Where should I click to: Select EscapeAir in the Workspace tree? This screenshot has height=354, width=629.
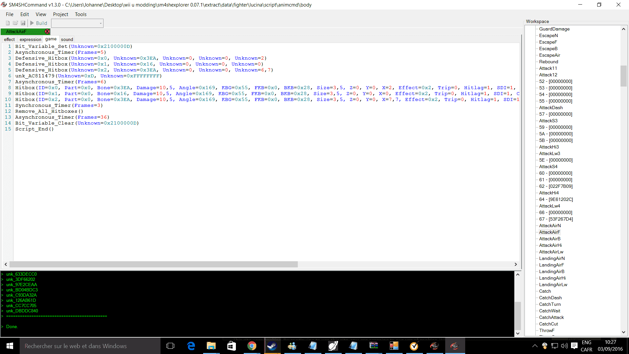click(x=550, y=55)
